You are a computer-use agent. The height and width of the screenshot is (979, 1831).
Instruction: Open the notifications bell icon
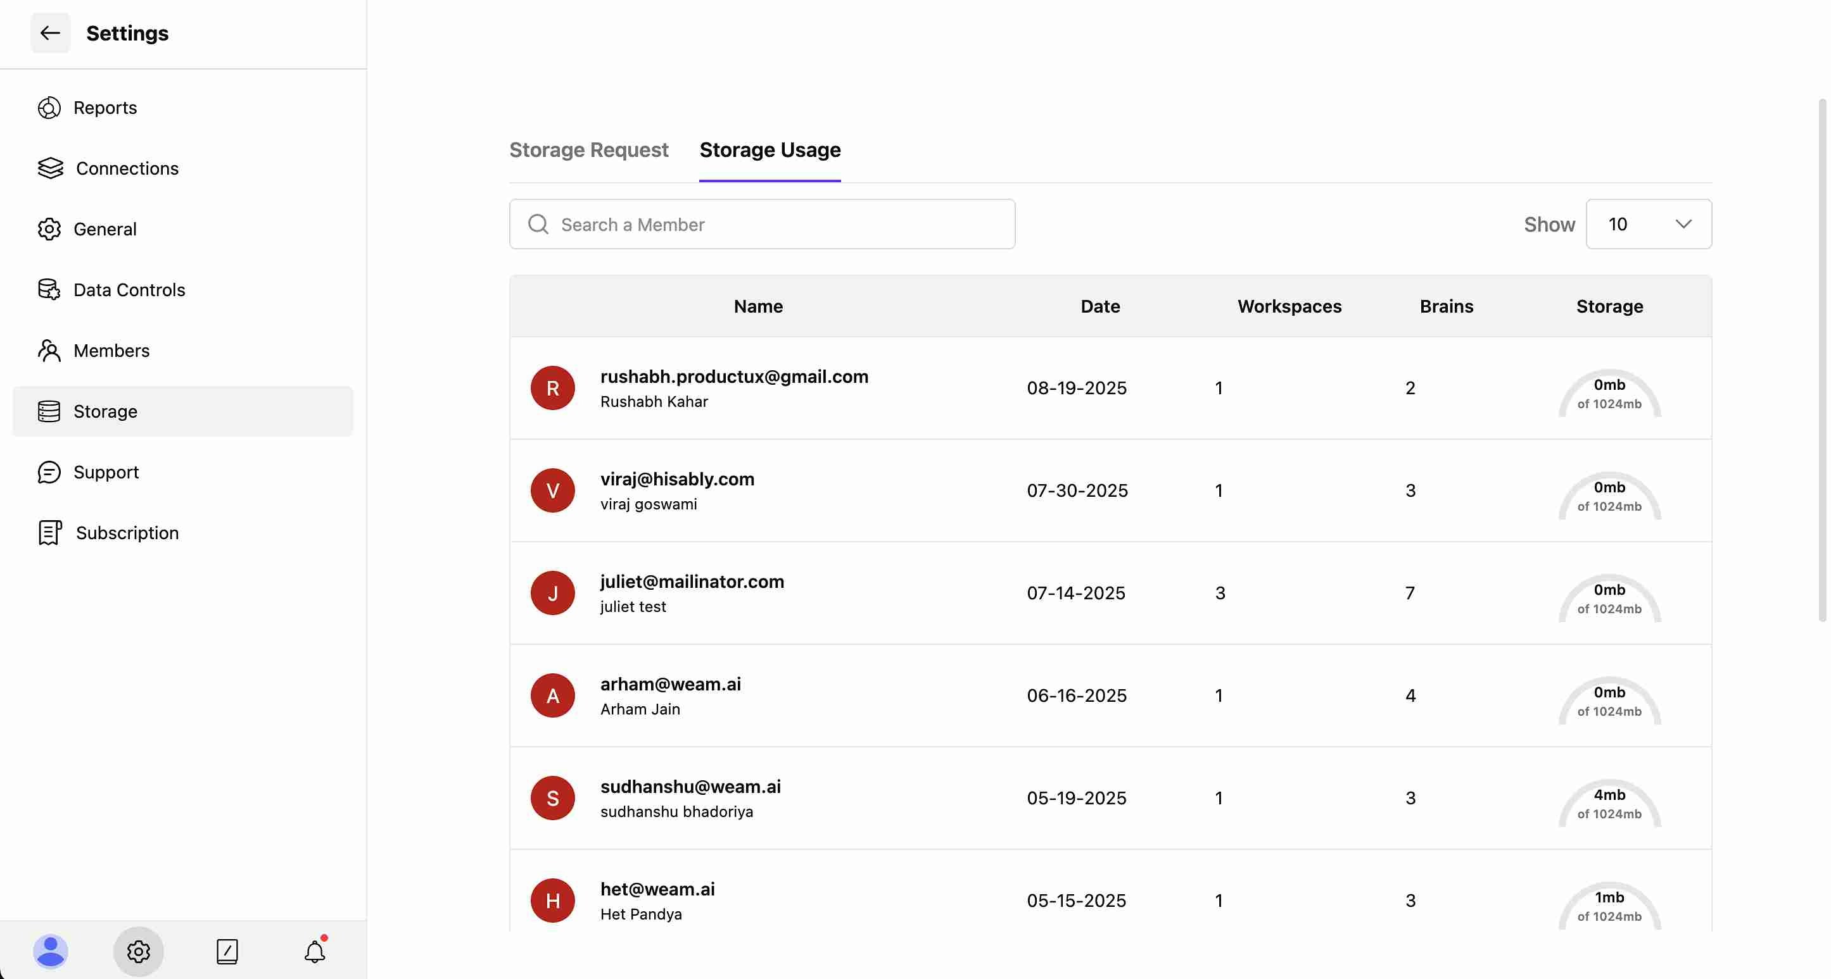coord(315,951)
